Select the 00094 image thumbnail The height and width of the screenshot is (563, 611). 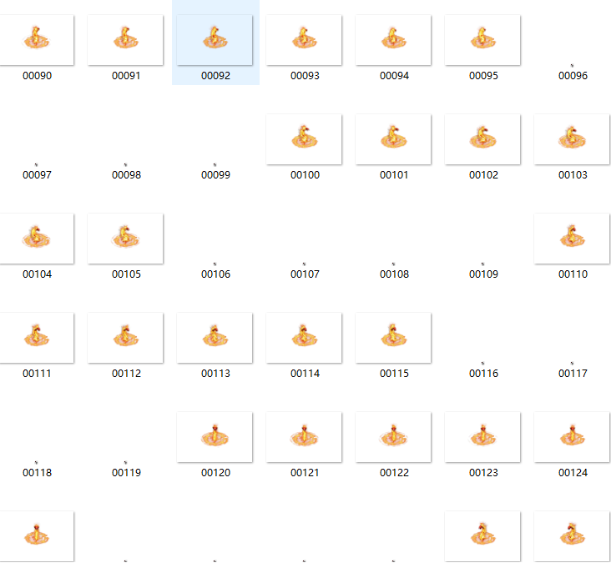coord(393,40)
